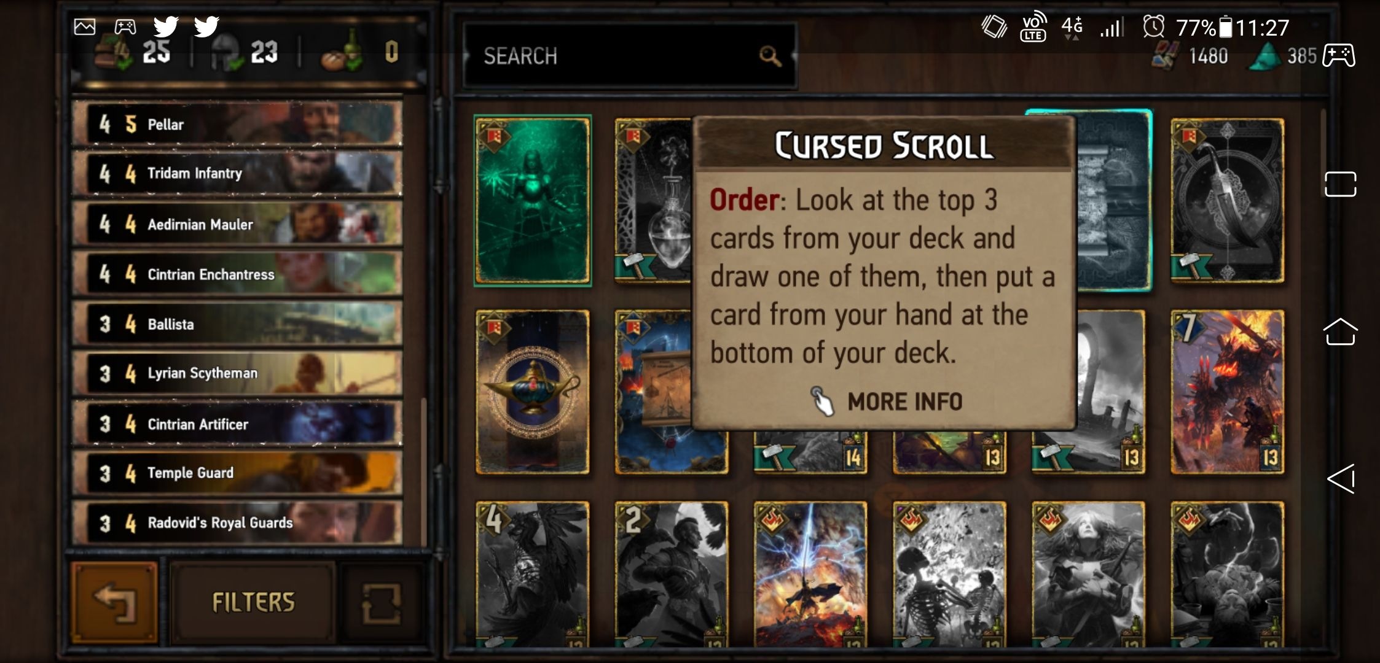Select Radovid's Royal Guards deck entry
Screen dimensions: 1380x663
pos(238,522)
